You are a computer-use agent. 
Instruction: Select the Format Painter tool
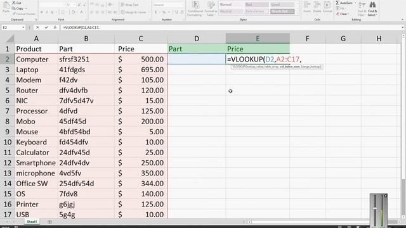pyautogui.click(x=23, y=14)
